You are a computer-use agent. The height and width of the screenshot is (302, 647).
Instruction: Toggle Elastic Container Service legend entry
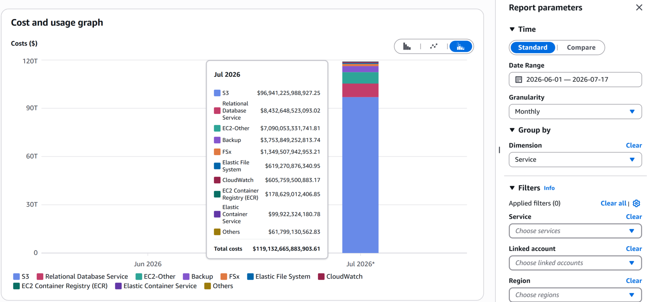coord(156,286)
